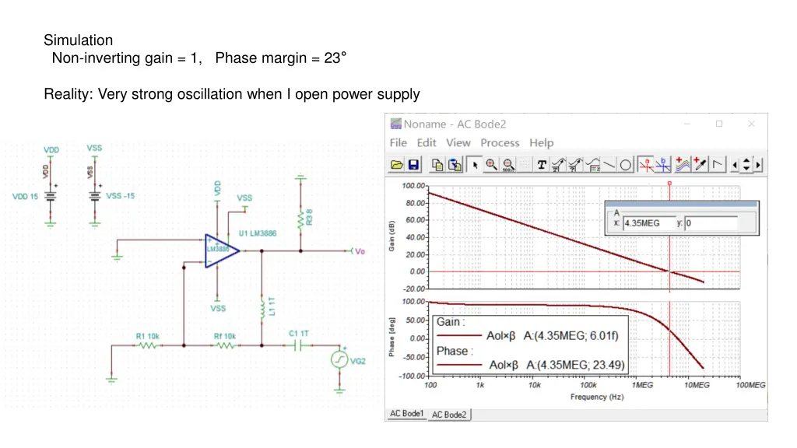Reset zoom to 100 percent
The image size is (797, 448).
507,164
